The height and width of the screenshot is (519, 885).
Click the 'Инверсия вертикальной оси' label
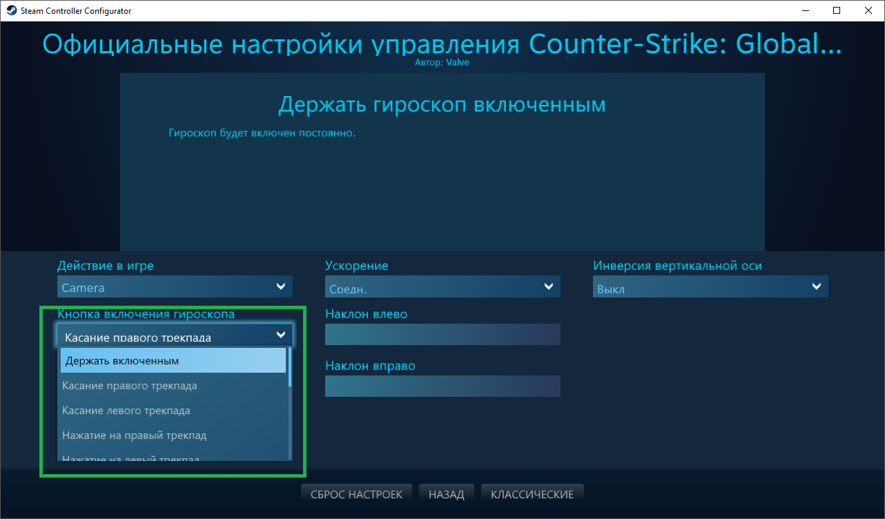click(x=678, y=266)
